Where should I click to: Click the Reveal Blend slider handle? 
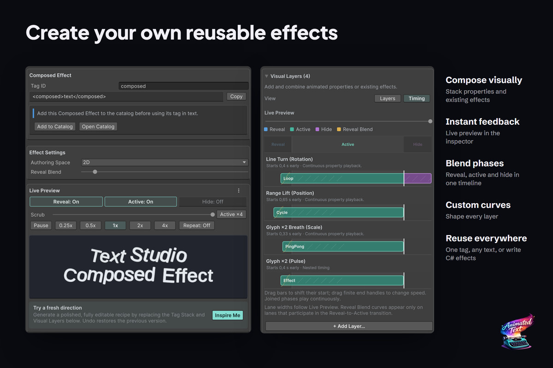[95, 172]
